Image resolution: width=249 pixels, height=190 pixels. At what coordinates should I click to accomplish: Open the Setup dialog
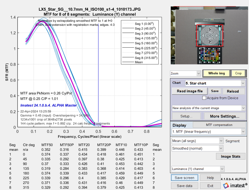click(x=186, y=116)
